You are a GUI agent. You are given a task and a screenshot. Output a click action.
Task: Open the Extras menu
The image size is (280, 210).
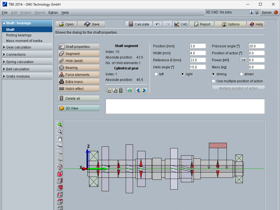pos(53,13)
